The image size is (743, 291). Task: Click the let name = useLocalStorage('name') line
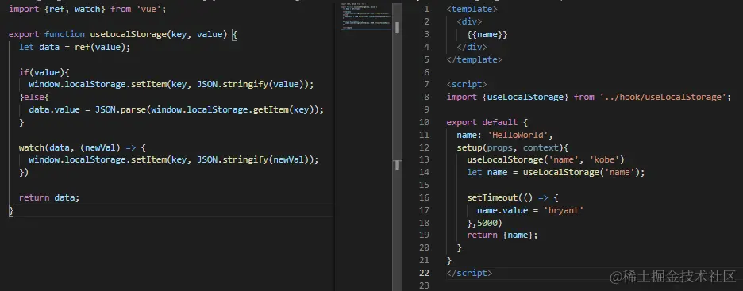pos(556,172)
